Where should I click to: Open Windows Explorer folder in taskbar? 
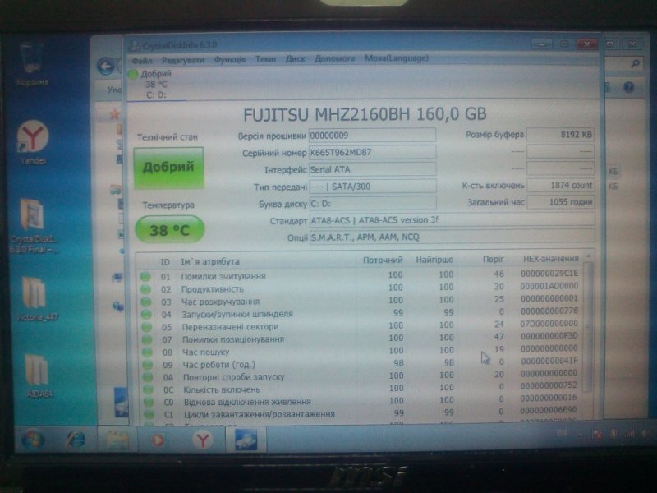point(114,440)
